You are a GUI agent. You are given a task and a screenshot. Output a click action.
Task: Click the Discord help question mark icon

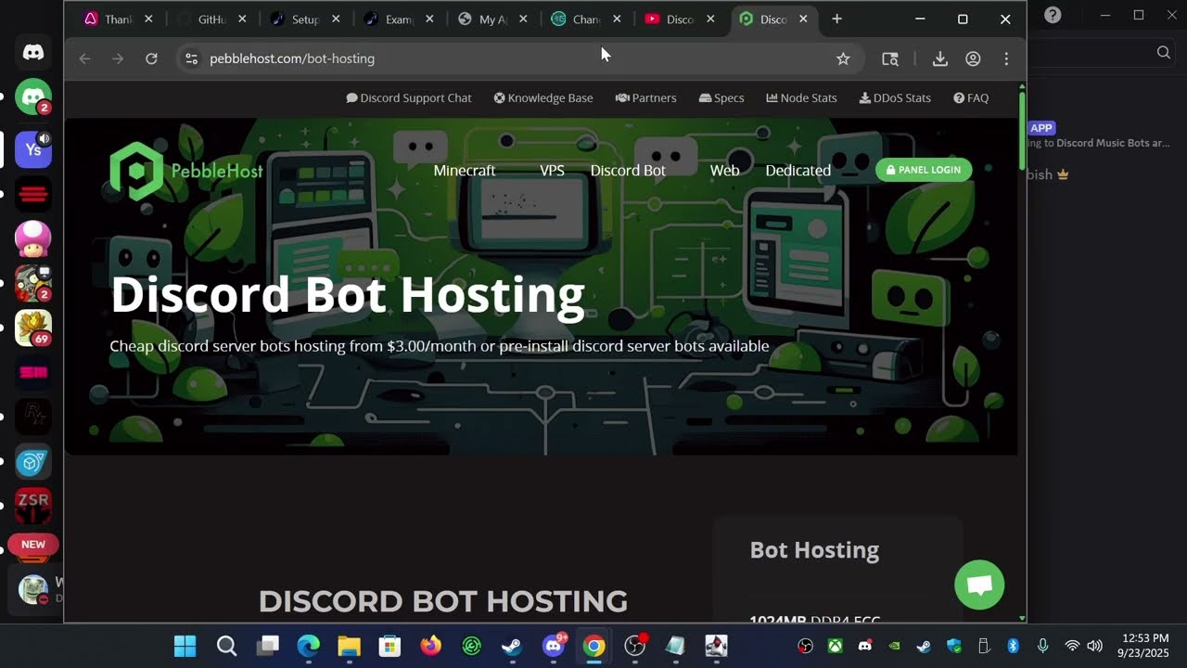coord(1053,15)
